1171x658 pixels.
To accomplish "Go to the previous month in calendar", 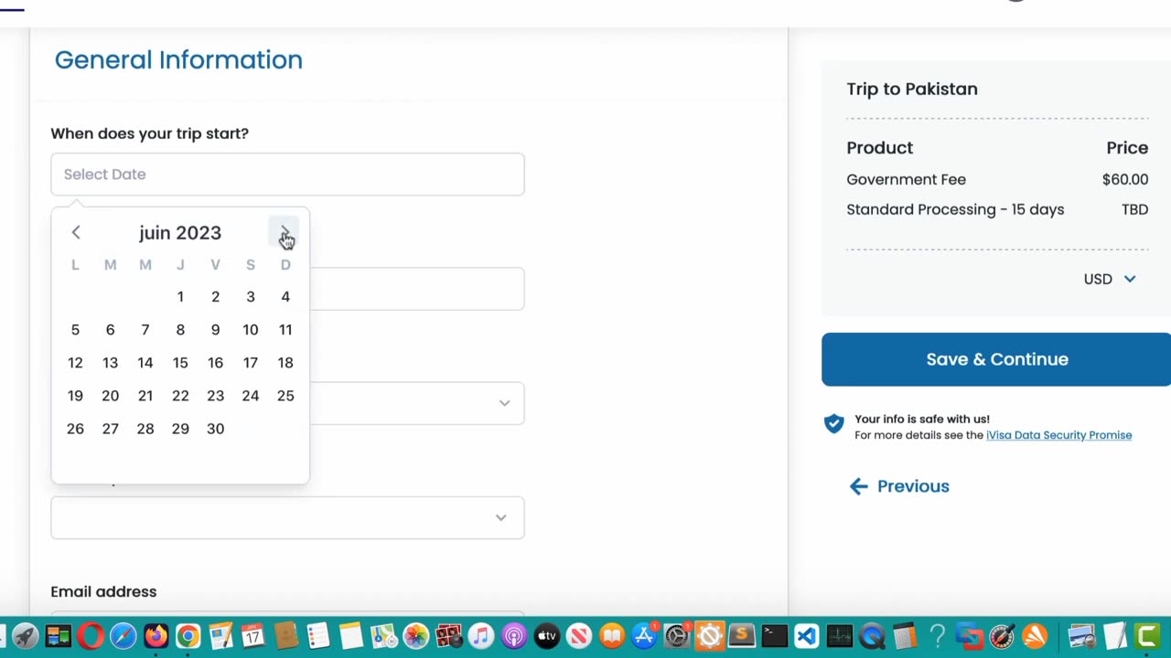I will tap(76, 233).
